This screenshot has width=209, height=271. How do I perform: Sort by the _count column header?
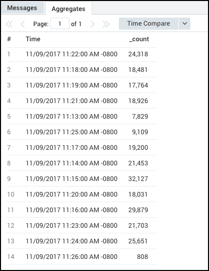[x=139, y=39]
